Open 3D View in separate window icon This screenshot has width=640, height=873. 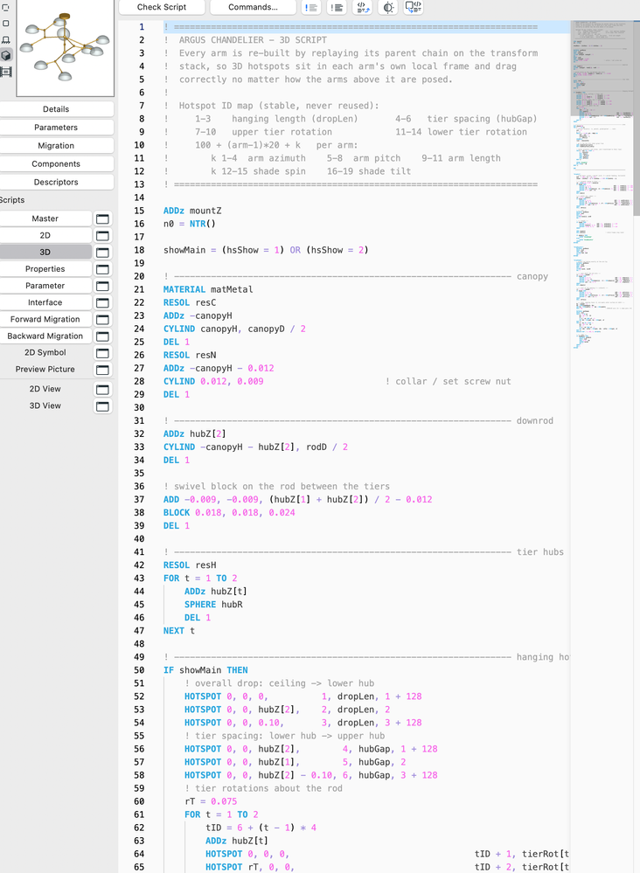point(102,405)
